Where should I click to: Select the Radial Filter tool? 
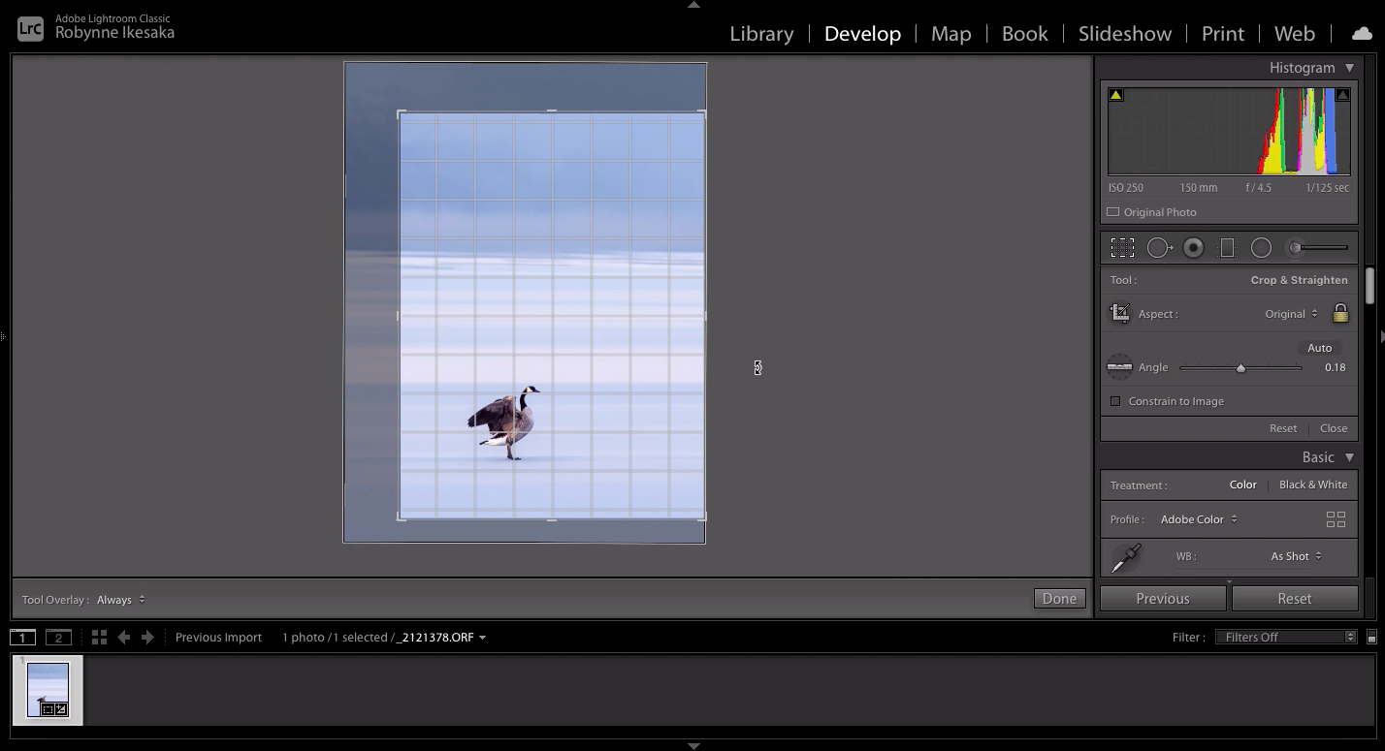coord(1261,248)
